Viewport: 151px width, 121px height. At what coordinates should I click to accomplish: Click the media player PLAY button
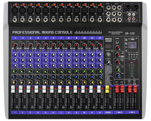(129, 55)
